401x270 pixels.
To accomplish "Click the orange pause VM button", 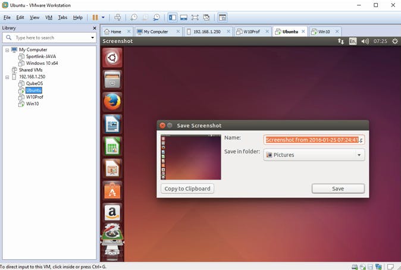I will pos(95,17).
